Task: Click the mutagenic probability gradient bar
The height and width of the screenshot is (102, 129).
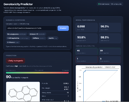Action: point(37,73)
